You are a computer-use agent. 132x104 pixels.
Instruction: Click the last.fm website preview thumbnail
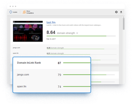[28, 31]
